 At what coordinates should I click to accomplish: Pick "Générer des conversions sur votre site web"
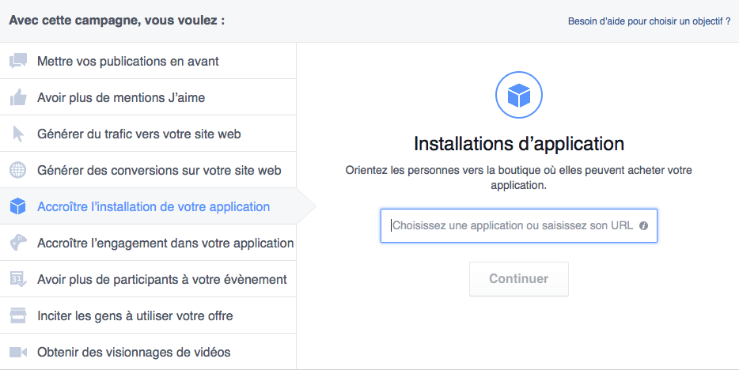[159, 170]
